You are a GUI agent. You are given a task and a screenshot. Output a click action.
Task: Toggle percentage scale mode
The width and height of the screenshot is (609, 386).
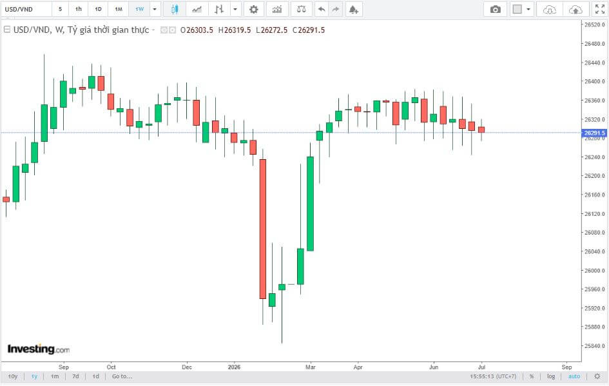(x=531, y=376)
